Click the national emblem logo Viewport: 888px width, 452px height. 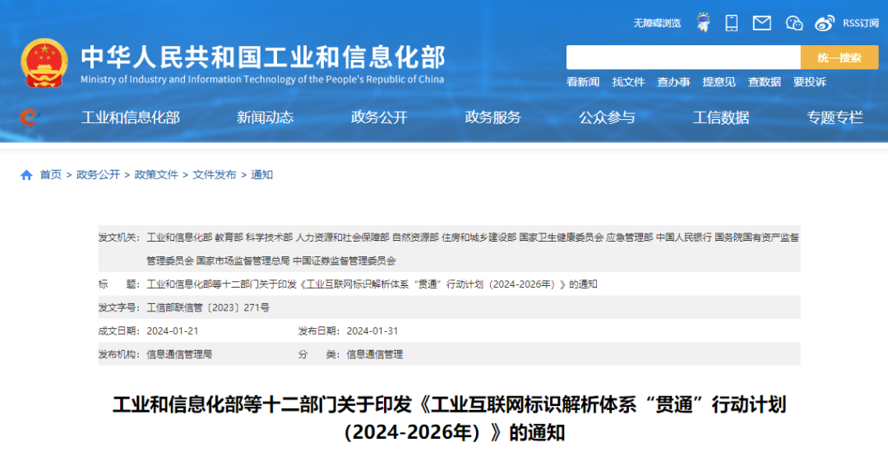pos(44,62)
